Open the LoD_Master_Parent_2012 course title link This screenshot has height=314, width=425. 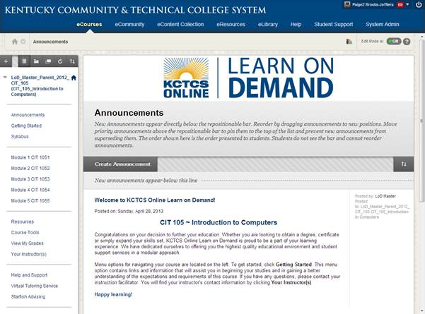pos(40,86)
